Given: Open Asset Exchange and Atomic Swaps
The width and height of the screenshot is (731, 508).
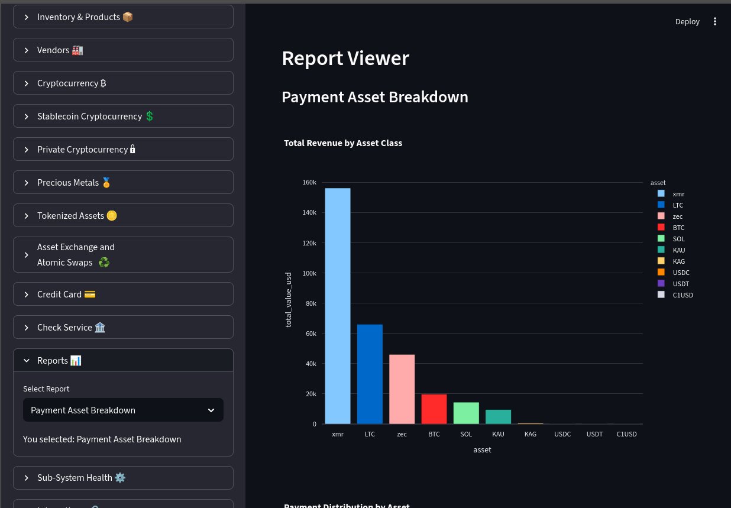Looking at the screenshot, I should (x=123, y=255).
